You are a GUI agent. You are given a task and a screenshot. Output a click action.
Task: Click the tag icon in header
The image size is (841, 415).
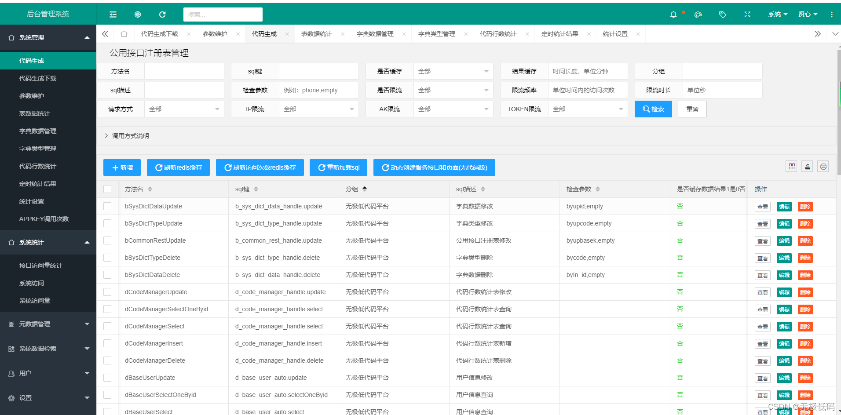coord(723,15)
